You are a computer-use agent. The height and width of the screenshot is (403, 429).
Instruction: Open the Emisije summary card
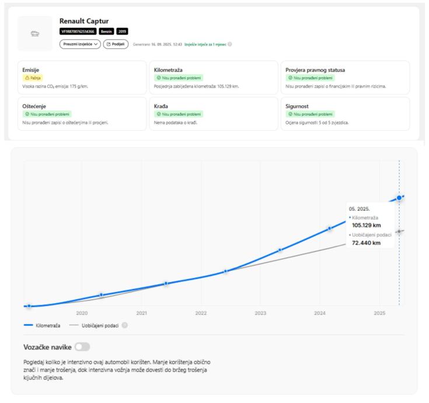tap(82, 77)
